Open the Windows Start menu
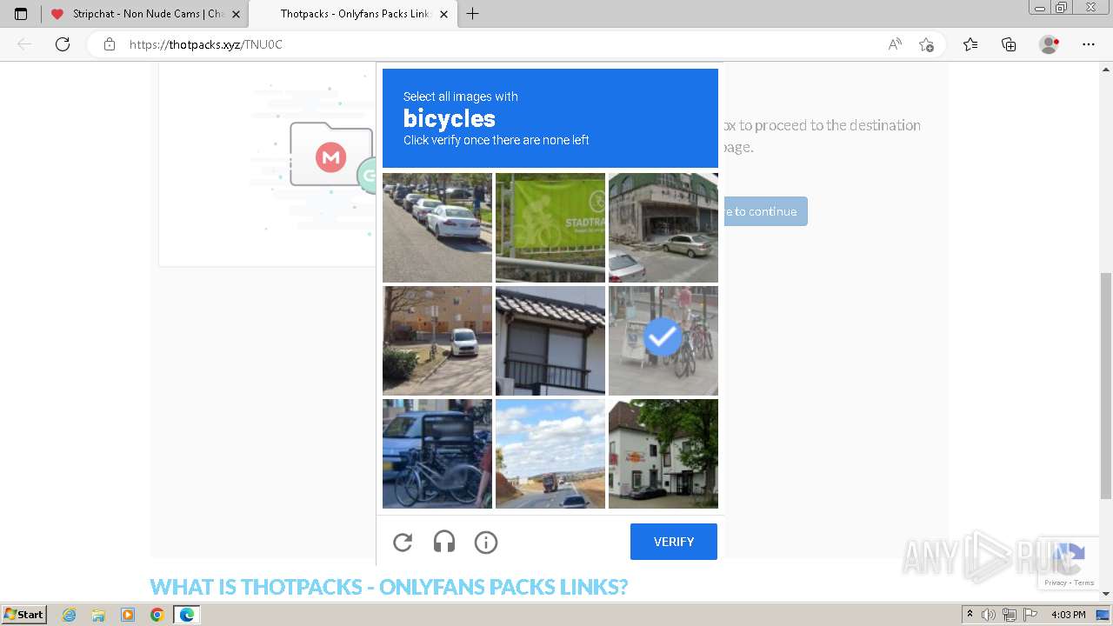 tap(23, 615)
